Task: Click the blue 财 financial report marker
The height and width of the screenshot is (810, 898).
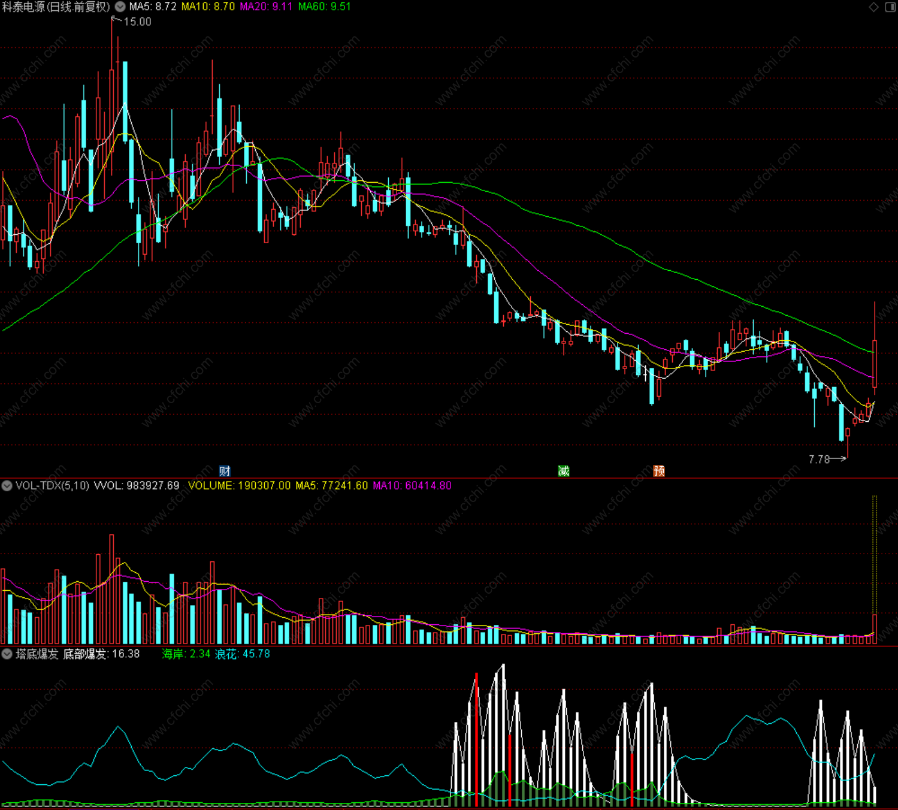Action: (x=225, y=471)
